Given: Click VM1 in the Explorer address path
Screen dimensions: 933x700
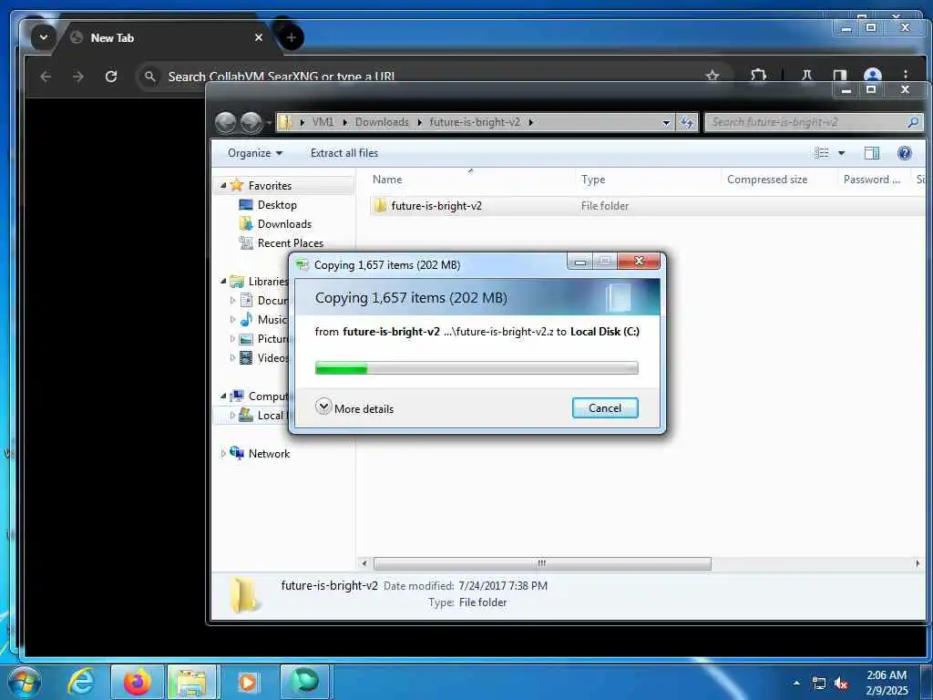Looking at the screenshot, I should [323, 122].
